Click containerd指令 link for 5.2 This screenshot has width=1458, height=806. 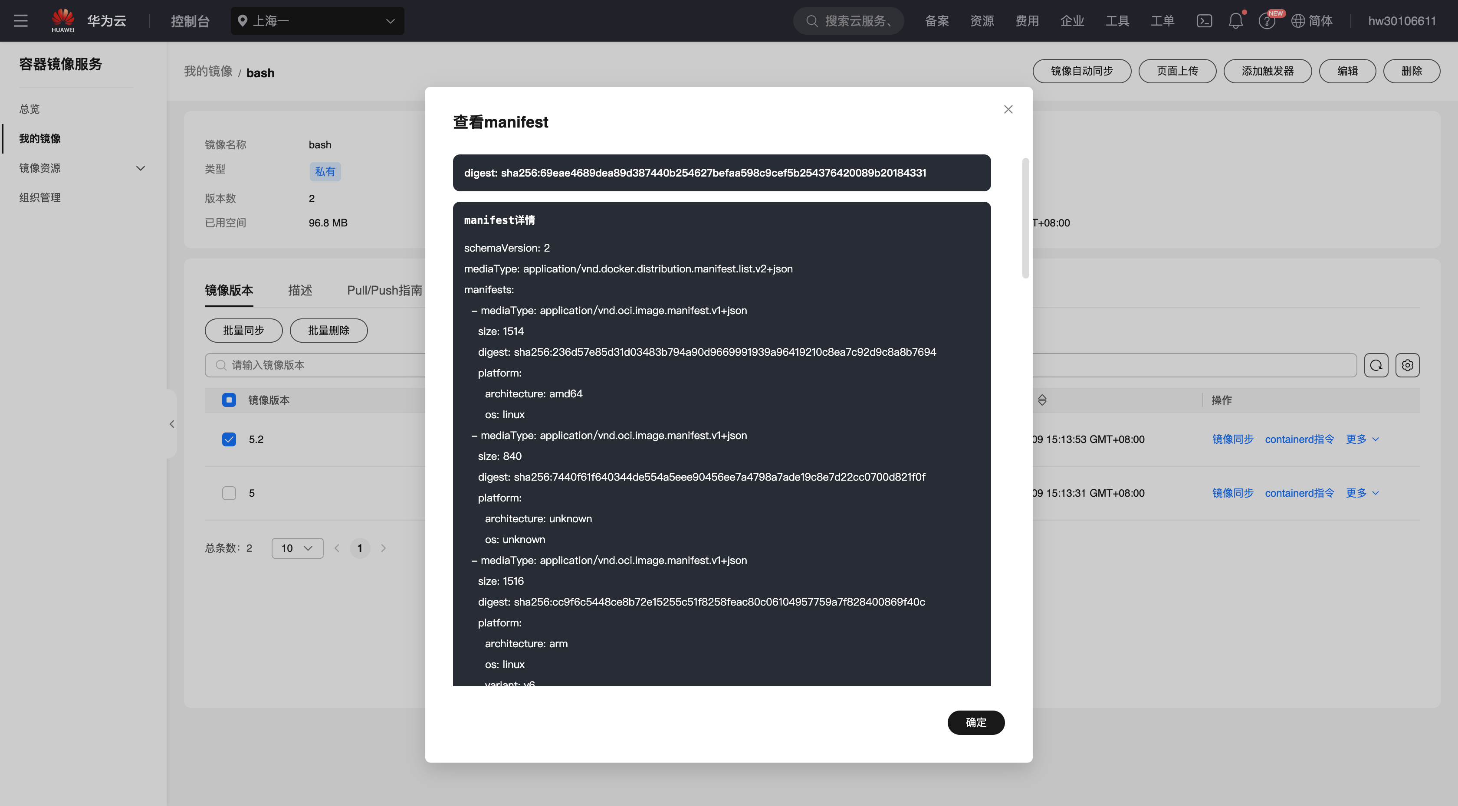[1299, 439]
